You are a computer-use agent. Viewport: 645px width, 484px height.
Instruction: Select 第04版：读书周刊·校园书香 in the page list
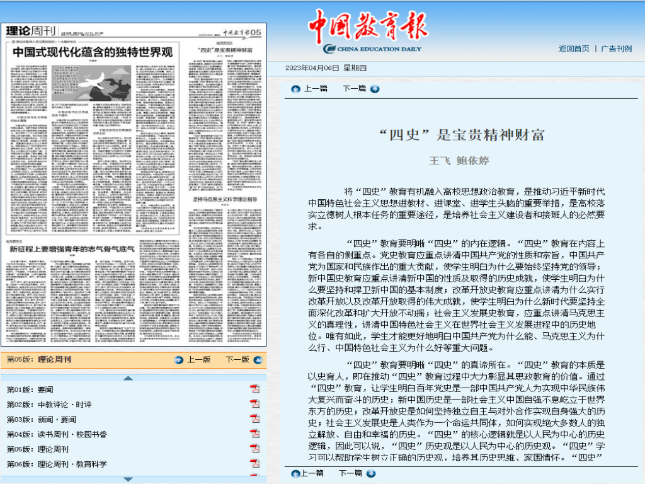pos(57,434)
